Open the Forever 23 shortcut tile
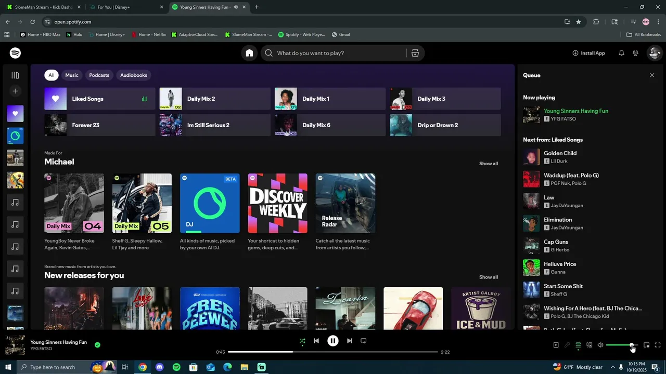This screenshot has width=666, height=374. (100, 125)
